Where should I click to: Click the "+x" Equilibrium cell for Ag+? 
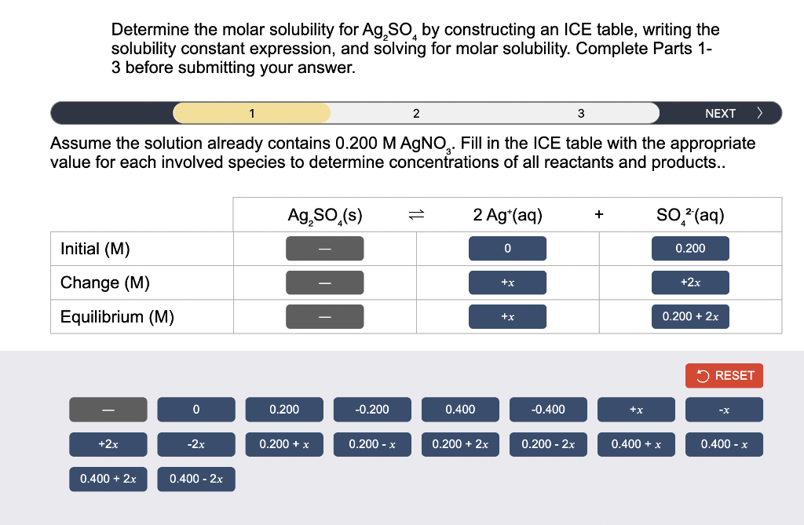coord(507,316)
